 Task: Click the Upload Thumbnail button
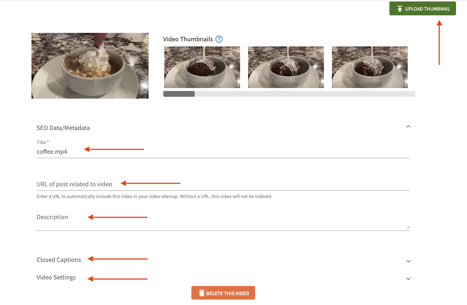coord(422,9)
